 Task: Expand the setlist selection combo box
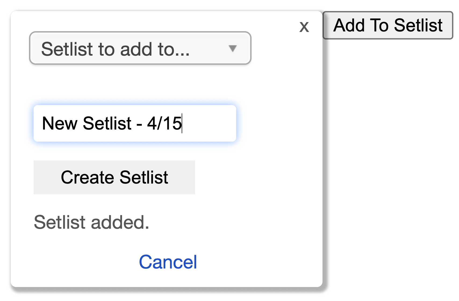140,48
